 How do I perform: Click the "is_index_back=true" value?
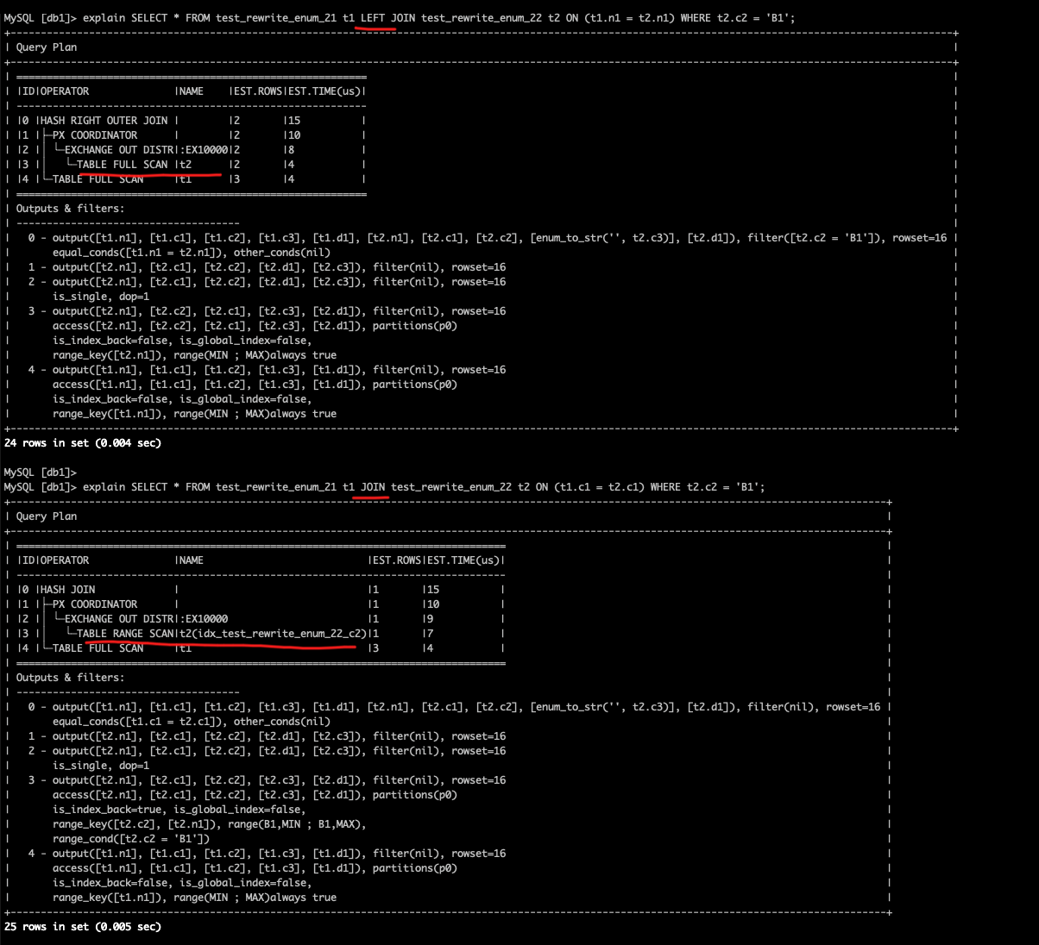[x=107, y=810]
